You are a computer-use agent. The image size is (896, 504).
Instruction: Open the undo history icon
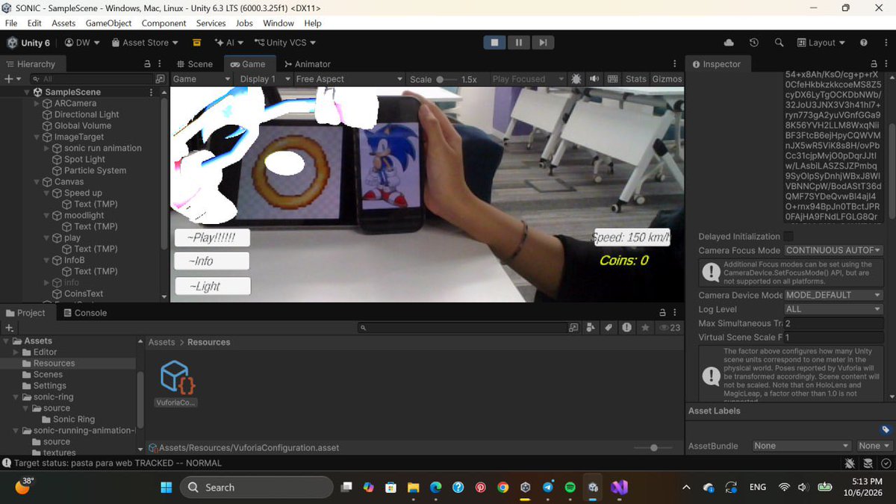tap(754, 43)
